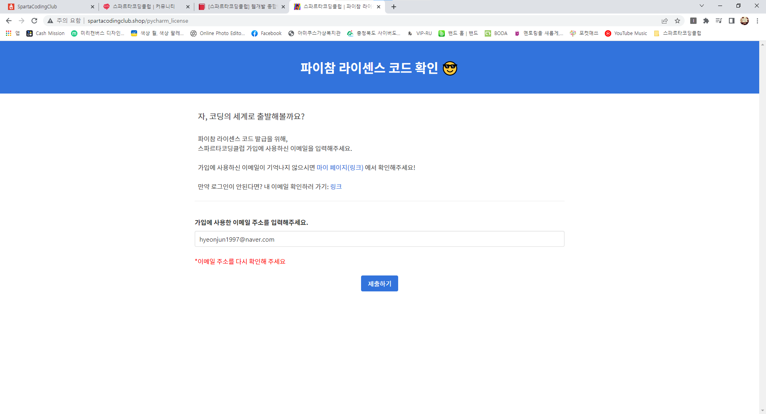Open the tab search dropdown arrow
Viewport: 766px width, 414px height.
pos(702,6)
